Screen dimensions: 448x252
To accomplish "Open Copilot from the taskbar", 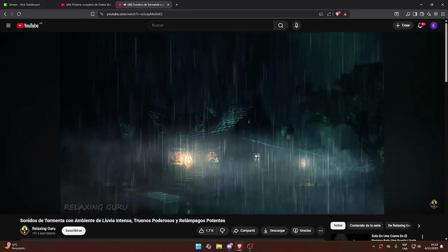I will point(209,246).
